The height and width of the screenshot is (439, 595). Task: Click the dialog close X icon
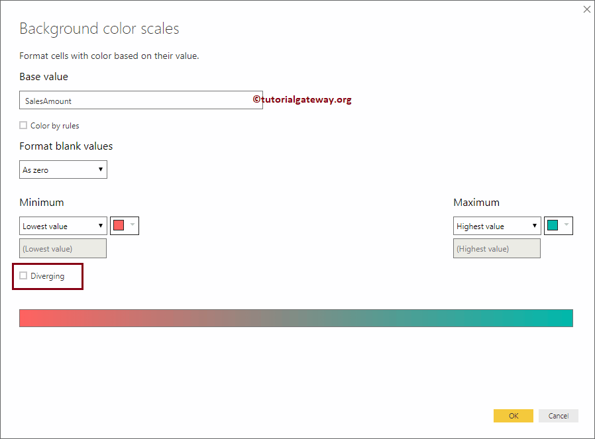coord(586,9)
